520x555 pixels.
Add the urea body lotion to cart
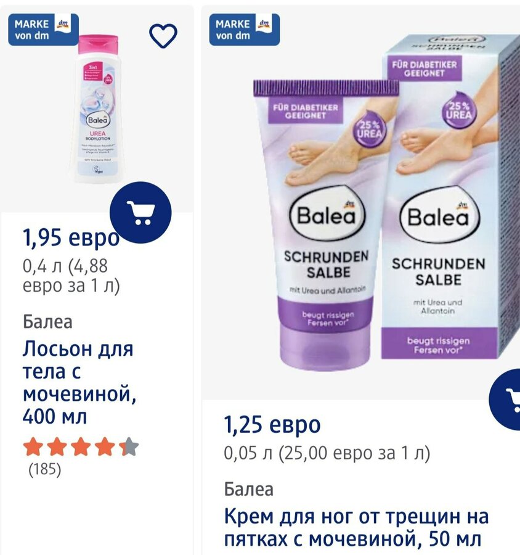141,212
